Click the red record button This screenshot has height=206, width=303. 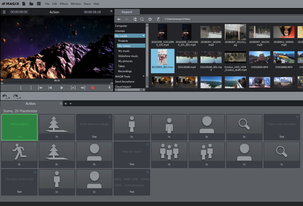(x=93, y=88)
